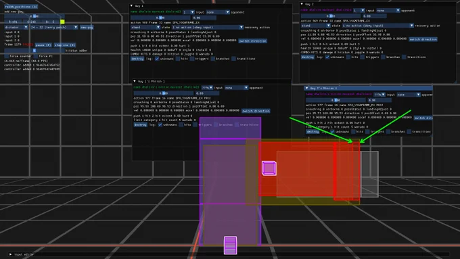Click the reset positions button
This screenshot has width=460, height=259.
point(21,7)
